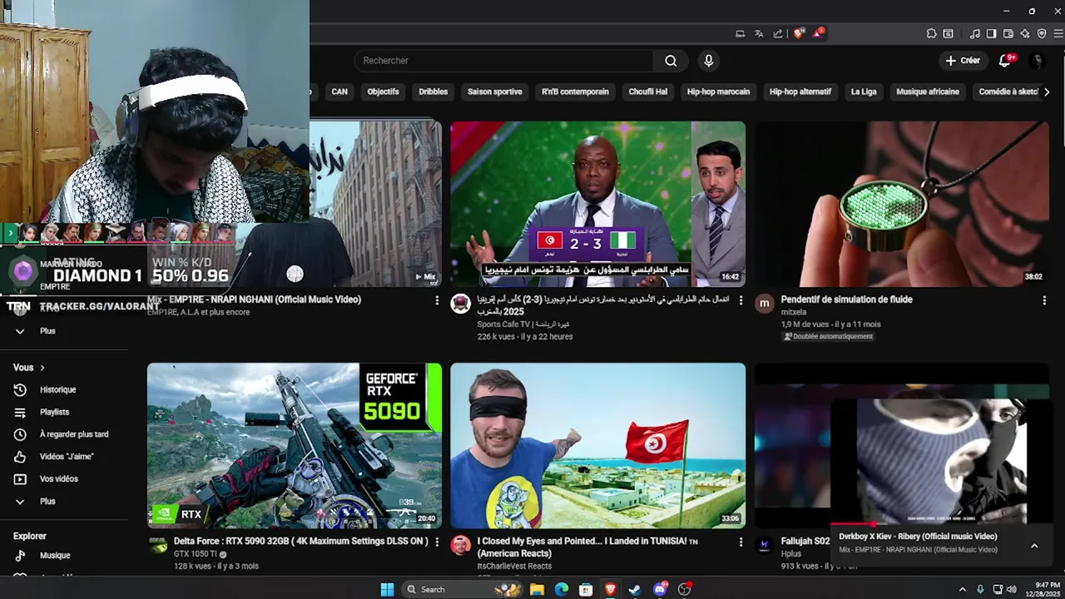Select the CAN category chip

339,92
